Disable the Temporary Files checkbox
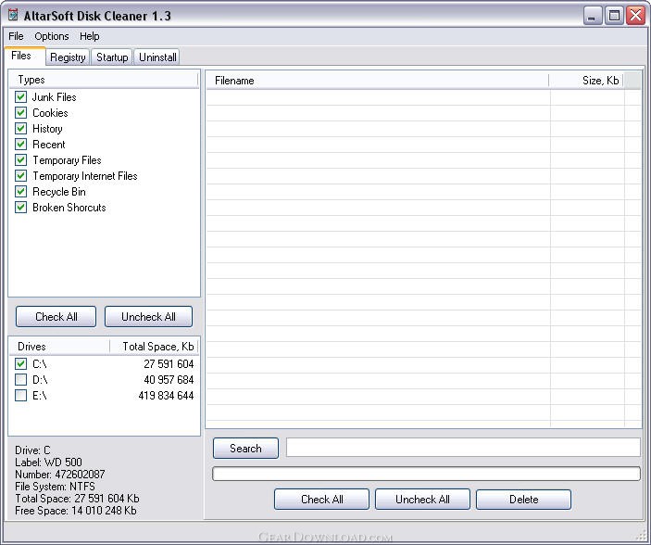 20,160
